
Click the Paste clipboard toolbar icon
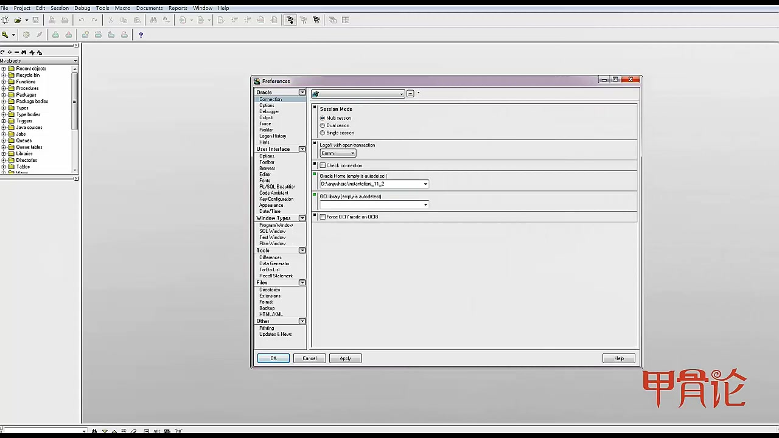click(137, 20)
